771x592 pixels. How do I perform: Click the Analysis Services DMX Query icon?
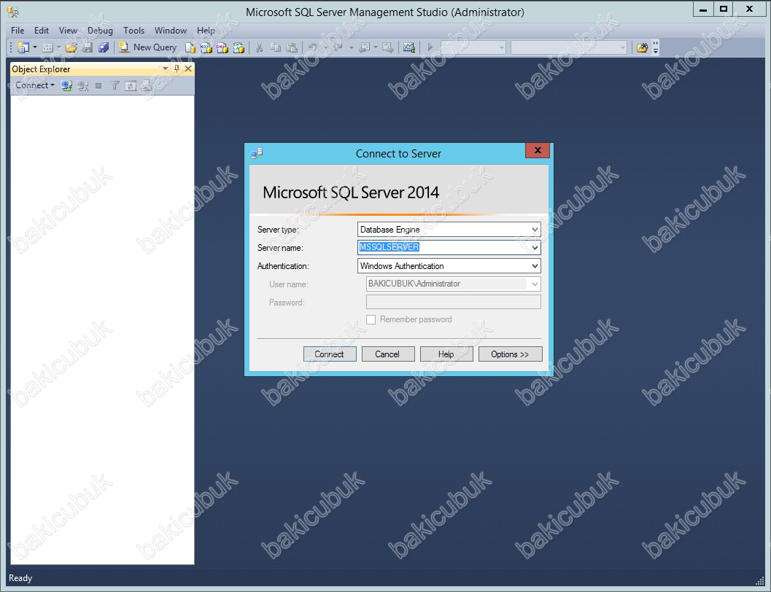(x=222, y=47)
